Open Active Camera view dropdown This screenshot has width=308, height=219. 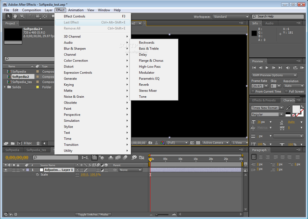(x=216, y=143)
